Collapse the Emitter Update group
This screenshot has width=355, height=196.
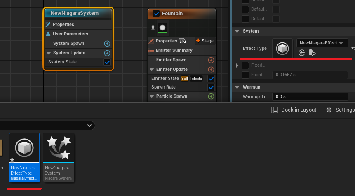pos(152,70)
